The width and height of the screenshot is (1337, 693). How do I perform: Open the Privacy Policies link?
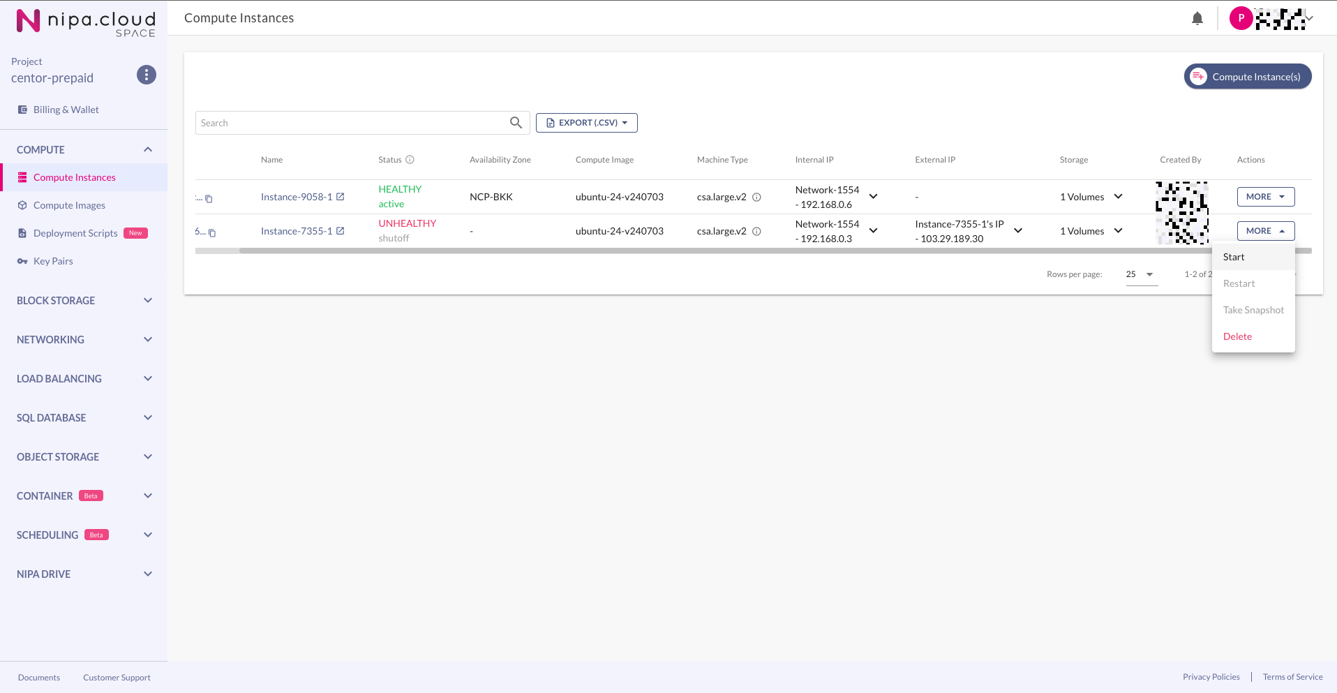[1211, 677]
